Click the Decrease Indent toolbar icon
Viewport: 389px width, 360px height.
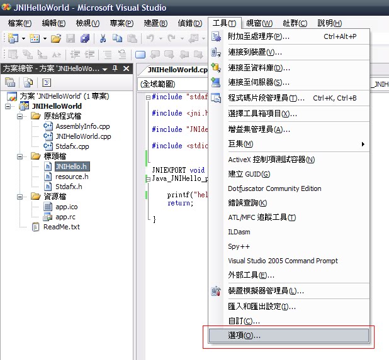(75, 55)
